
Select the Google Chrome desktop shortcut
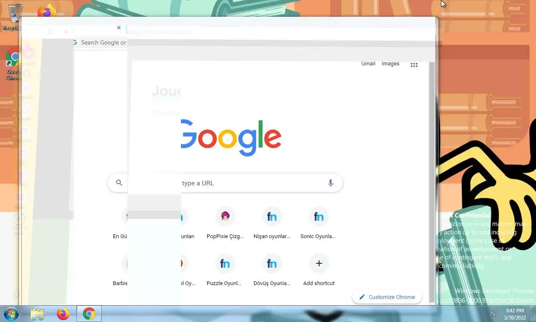(x=13, y=64)
